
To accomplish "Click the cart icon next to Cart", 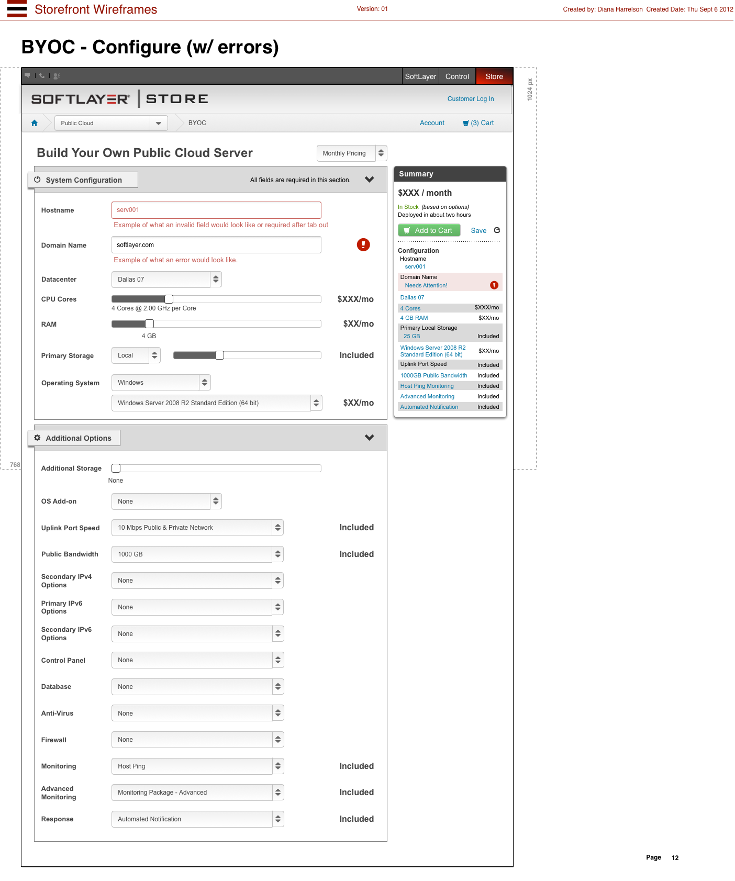I will [x=466, y=123].
